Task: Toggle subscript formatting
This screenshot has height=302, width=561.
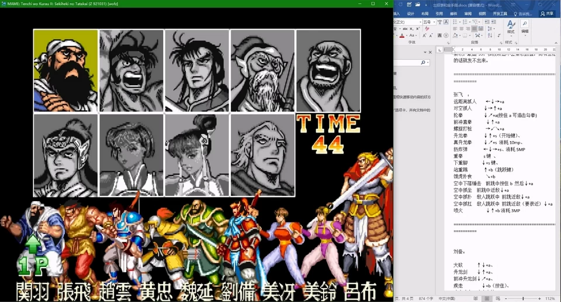Action: (x=411, y=29)
